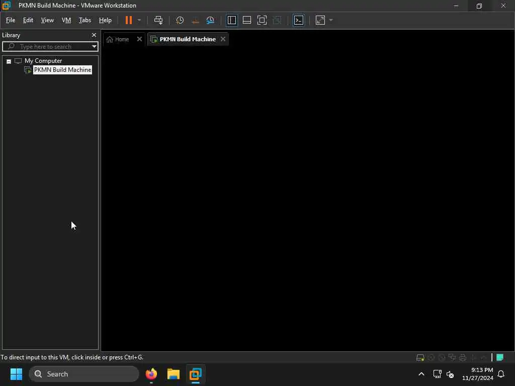Select PKMN Build Machine in the library tree
515x386 pixels.
coord(63,70)
